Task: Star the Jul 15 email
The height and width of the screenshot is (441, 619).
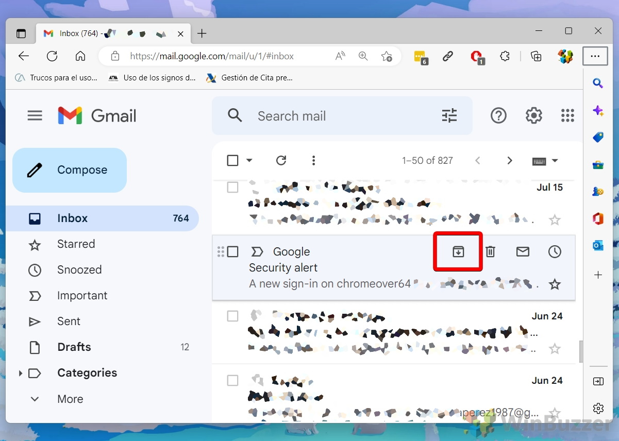Action: pyautogui.click(x=555, y=220)
